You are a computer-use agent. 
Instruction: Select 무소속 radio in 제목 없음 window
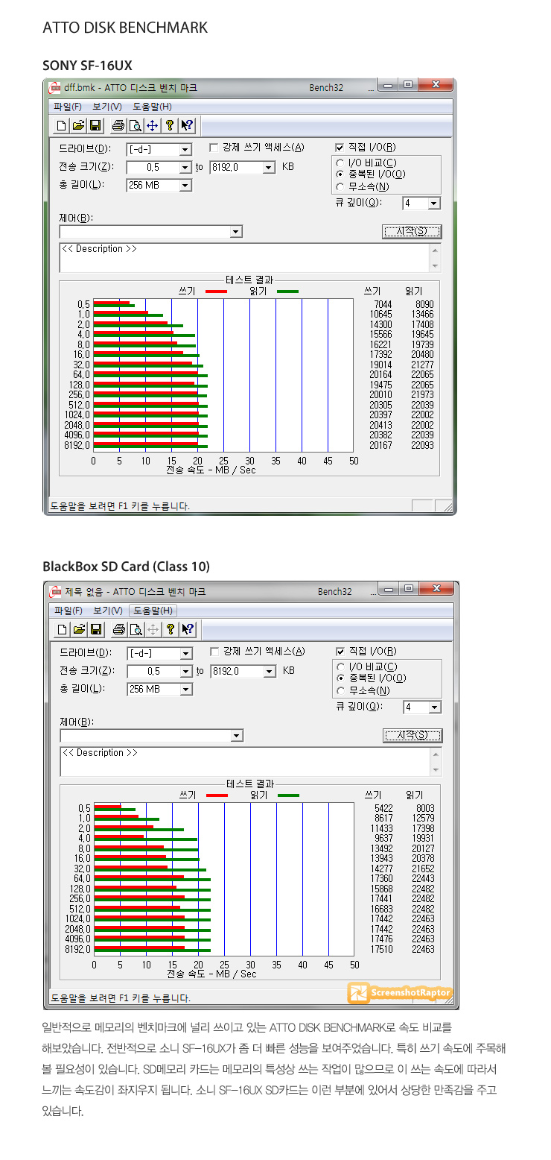click(341, 690)
